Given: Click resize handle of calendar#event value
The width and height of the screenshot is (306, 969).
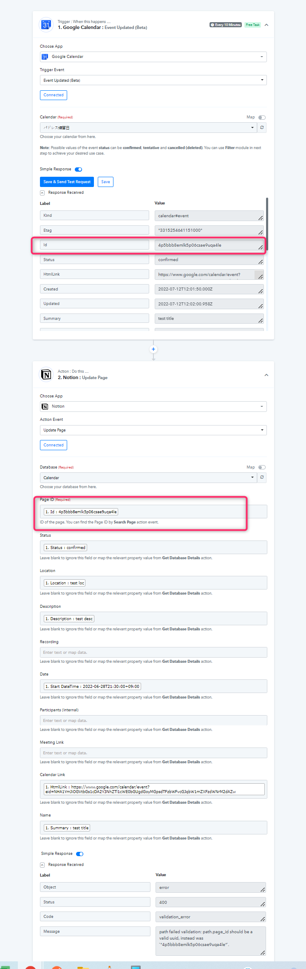Looking at the screenshot, I should point(261,218).
